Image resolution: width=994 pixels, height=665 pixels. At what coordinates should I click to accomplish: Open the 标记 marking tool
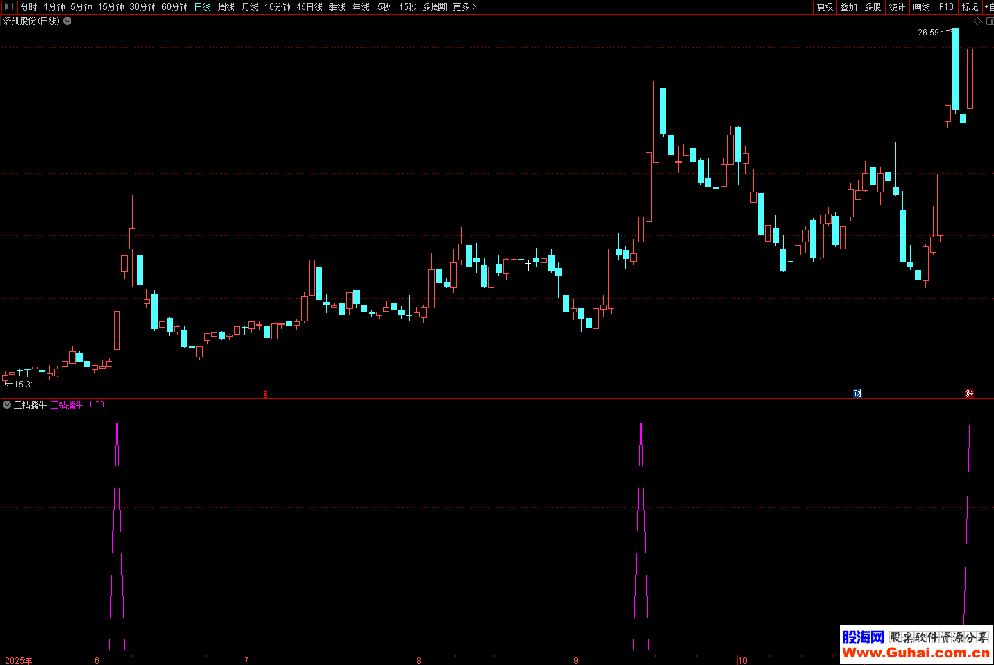pos(970,7)
